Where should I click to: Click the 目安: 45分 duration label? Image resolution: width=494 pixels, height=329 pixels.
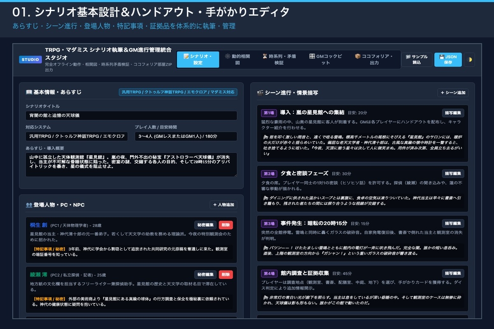[x=341, y=273]
